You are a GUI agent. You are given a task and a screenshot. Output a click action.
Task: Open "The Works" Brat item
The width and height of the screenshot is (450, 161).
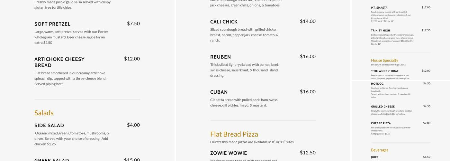(x=384, y=71)
